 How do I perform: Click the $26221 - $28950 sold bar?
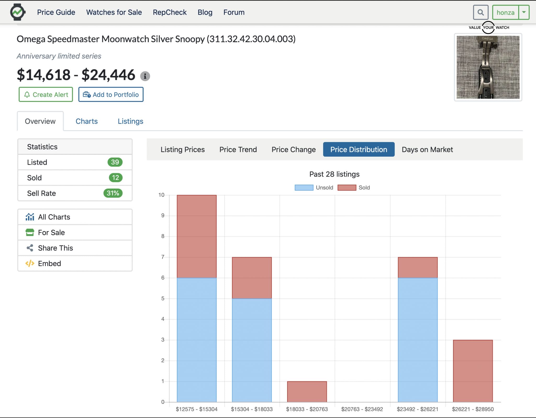473,371
